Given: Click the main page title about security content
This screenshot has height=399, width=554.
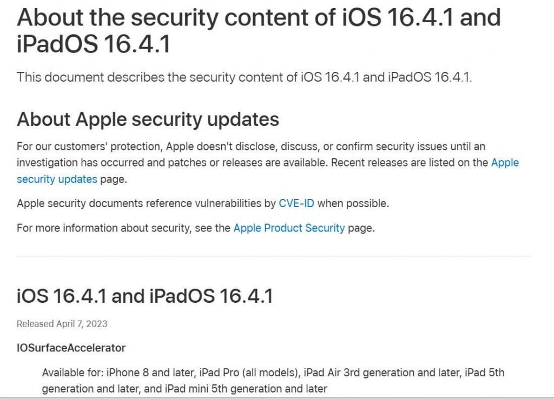Looking at the screenshot, I should (x=259, y=31).
